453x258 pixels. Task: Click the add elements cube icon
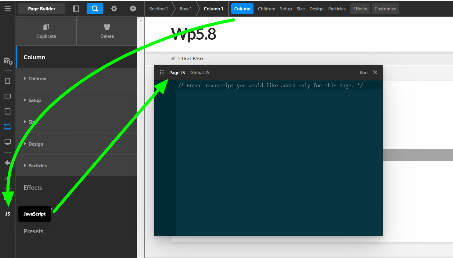[x=8, y=61]
